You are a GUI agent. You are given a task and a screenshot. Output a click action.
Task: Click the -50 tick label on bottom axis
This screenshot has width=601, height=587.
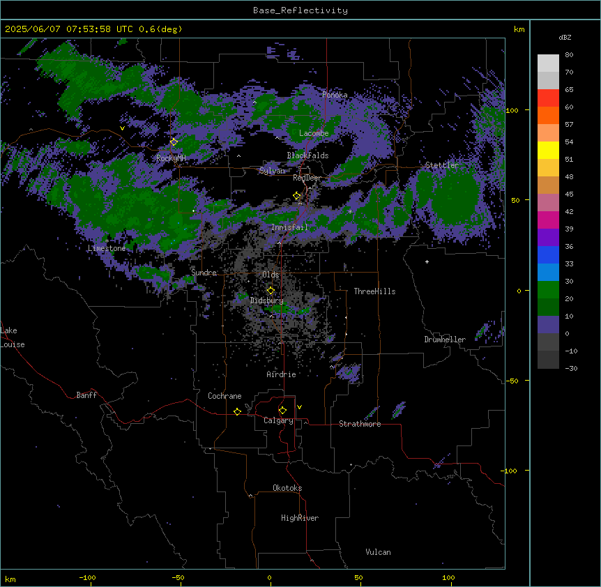click(x=178, y=577)
